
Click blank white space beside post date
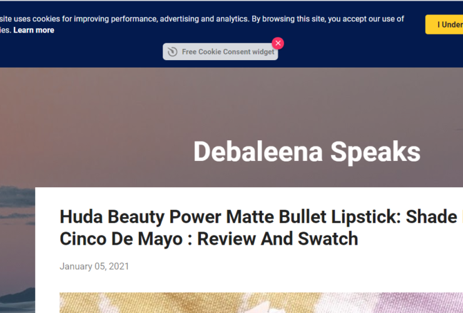[x=282, y=266]
